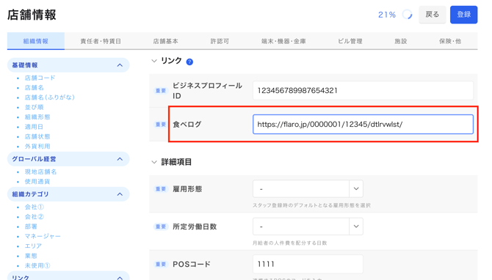This screenshot has width=492, height=280.
Task: Jump to 店舗状態 sidebar link
Action: click(37, 136)
